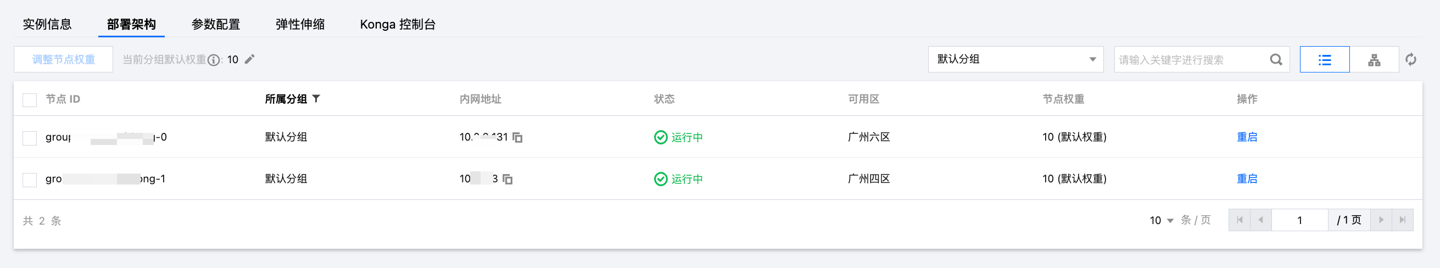Copy the intranet address of node -0
1440x268 pixels.
tap(518, 137)
